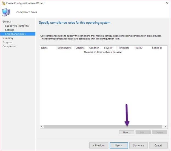Click the Setting ID column header
The height and width of the screenshot is (151, 171).
159,48
